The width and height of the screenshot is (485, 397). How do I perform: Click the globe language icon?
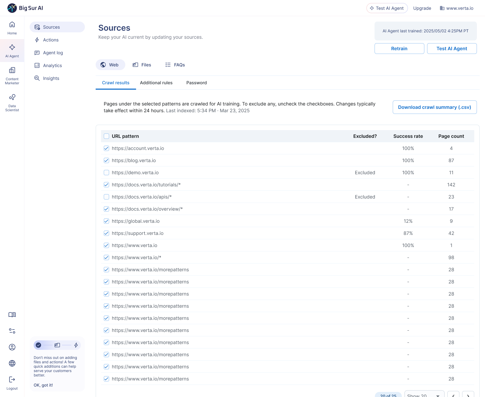(12, 363)
